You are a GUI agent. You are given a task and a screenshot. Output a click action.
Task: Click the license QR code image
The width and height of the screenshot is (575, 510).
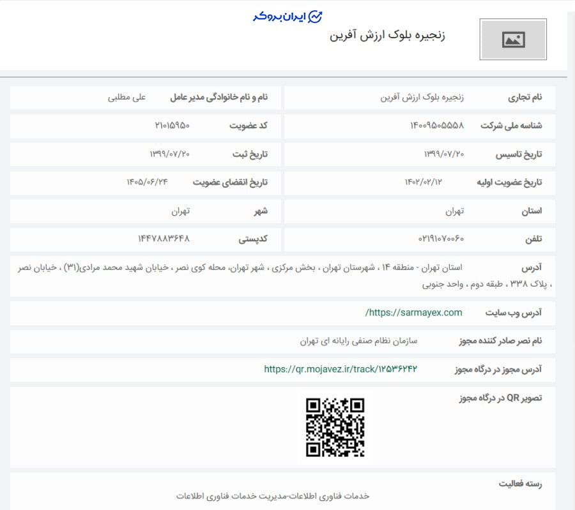click(335, 427)
